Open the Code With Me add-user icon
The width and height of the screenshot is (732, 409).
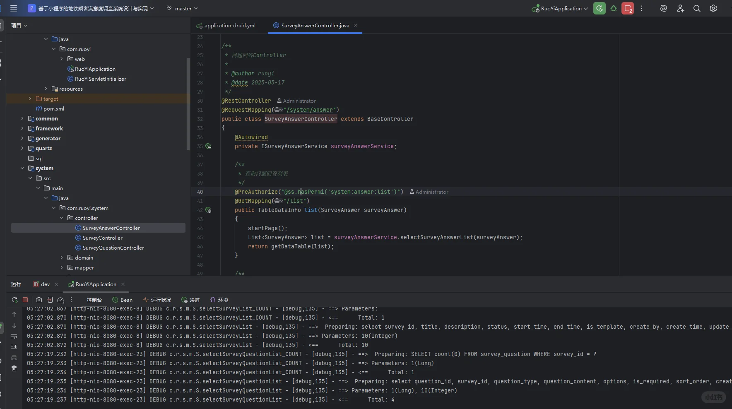click(680, 8)
